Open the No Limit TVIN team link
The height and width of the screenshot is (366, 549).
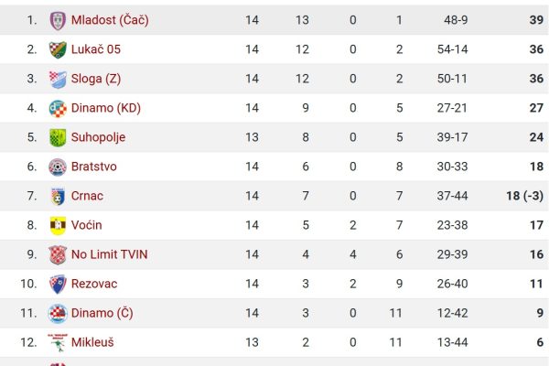pyautogui.click(x=109, y=254)
